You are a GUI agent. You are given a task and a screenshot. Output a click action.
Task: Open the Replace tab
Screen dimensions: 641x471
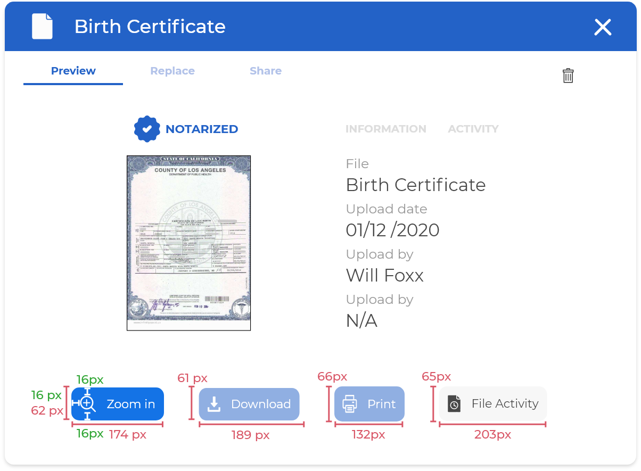click(172, 71)
